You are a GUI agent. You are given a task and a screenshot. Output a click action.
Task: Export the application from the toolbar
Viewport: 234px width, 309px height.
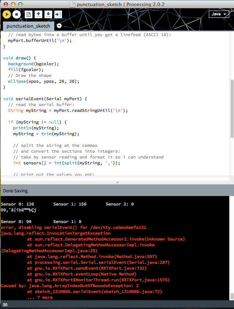58,15
